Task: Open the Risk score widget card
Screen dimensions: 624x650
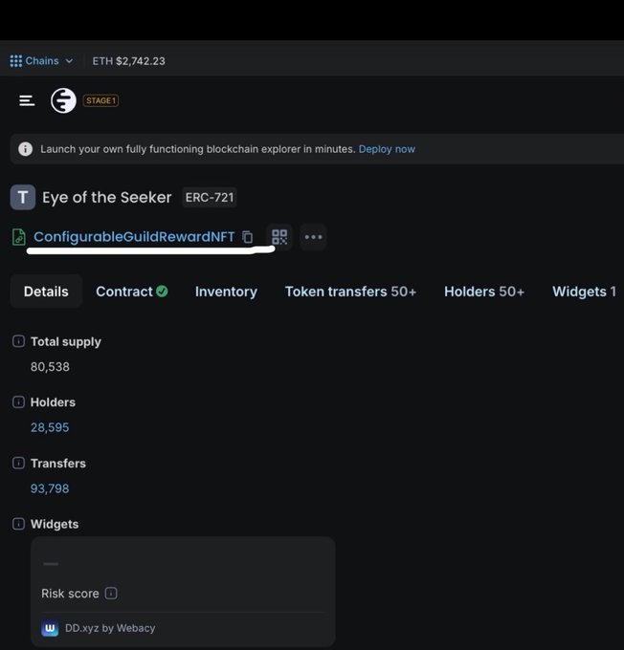Action: click(x=183, y=592)
